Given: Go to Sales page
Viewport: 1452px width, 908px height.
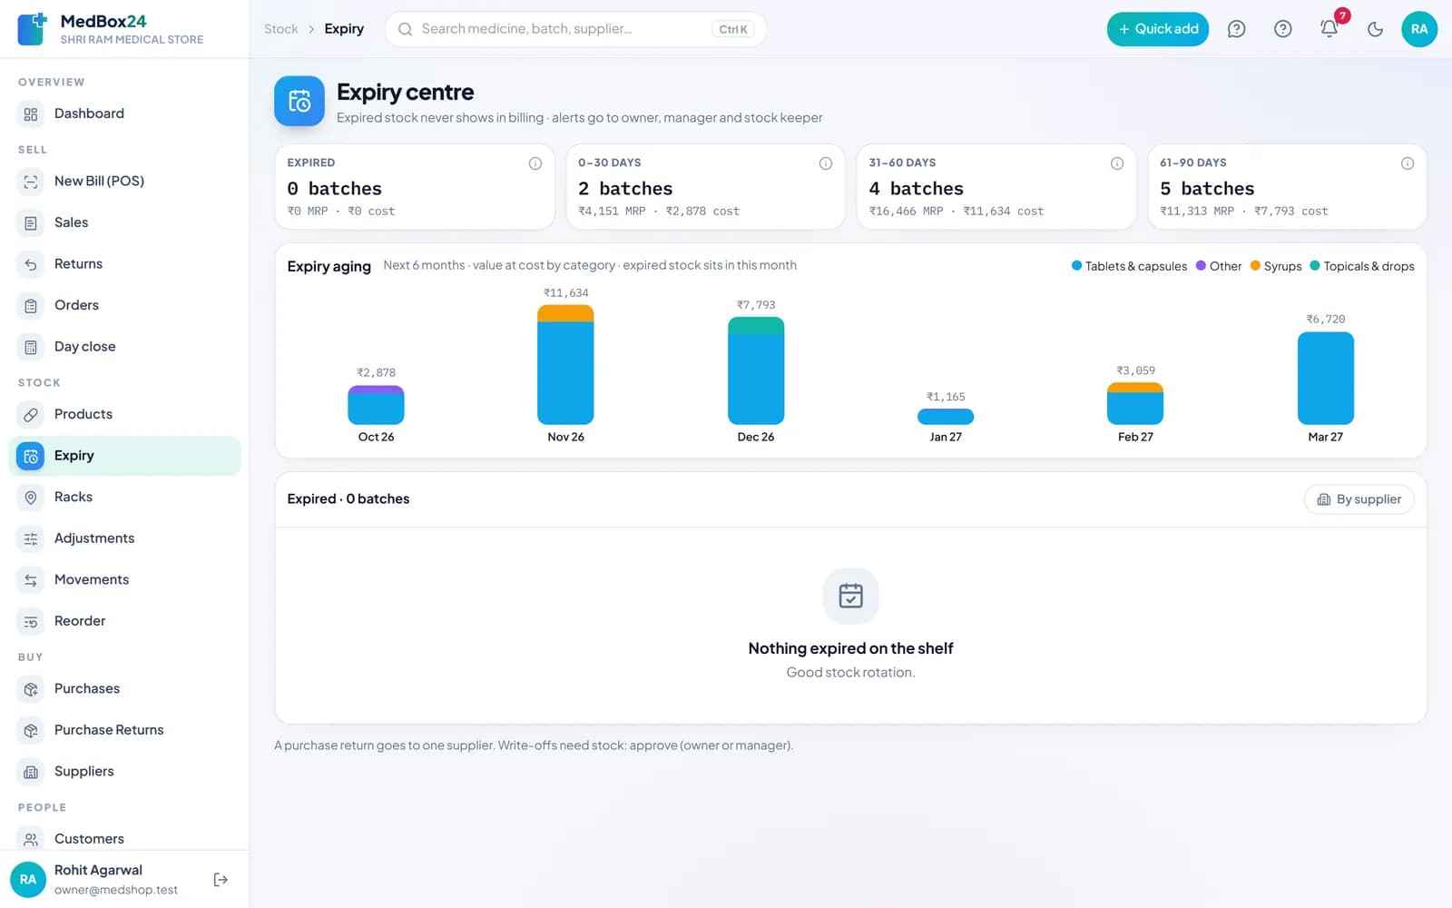Looking at the screenshot, I should point(124,222).
